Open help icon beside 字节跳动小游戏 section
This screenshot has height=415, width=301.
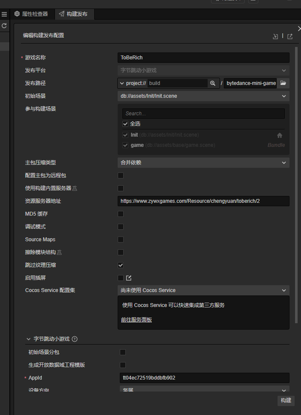(75, 339)
